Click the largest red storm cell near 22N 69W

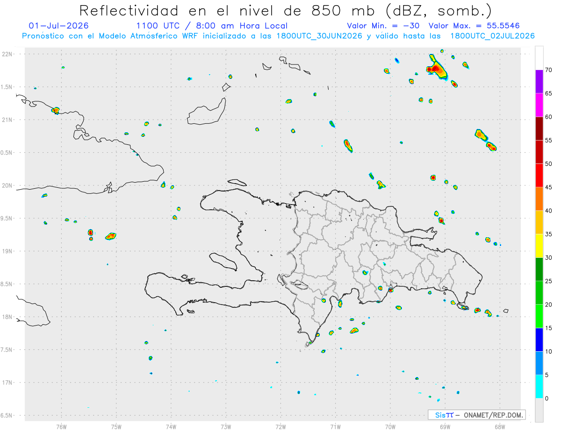436,69
